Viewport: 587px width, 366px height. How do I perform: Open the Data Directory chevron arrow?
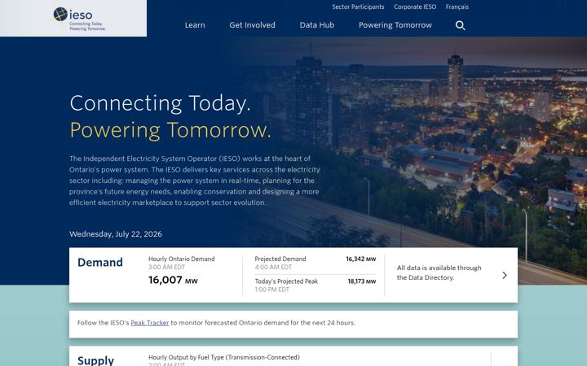(505, 275)
